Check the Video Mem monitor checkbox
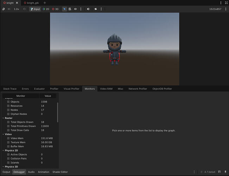This screenshot has height=176, width=229. [x=8, y=138]
